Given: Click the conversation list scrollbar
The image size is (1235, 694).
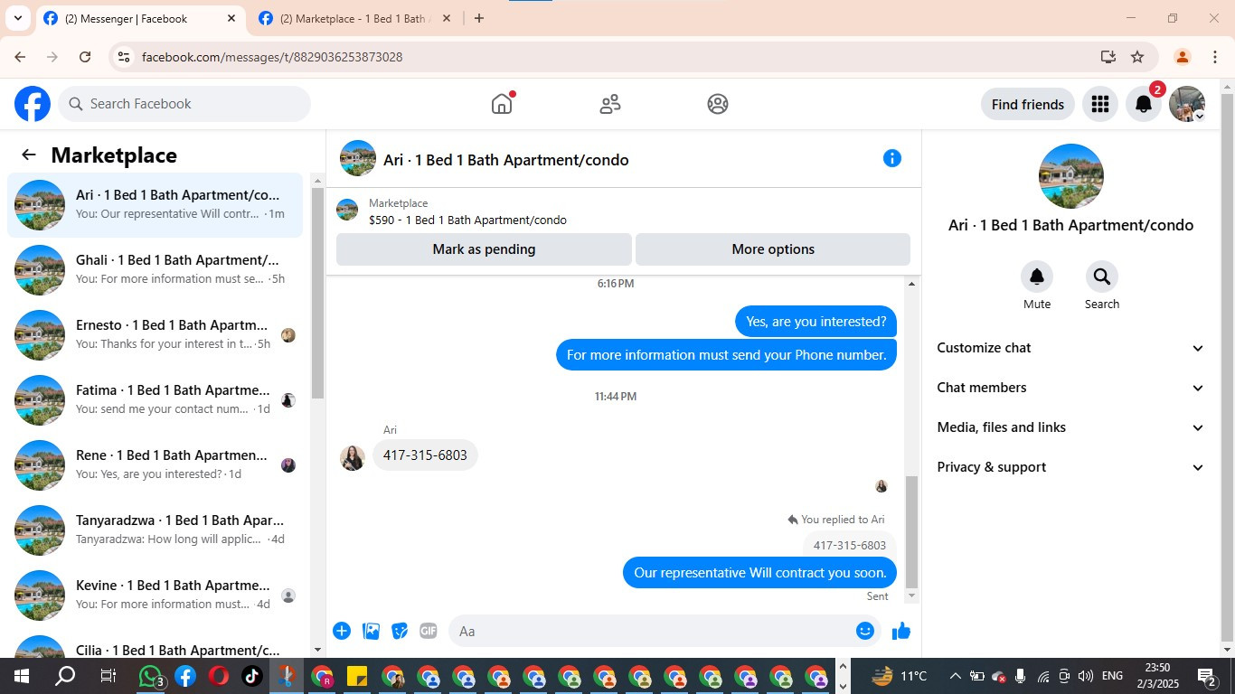Looking at the screenshot, I should coord(317,294).
